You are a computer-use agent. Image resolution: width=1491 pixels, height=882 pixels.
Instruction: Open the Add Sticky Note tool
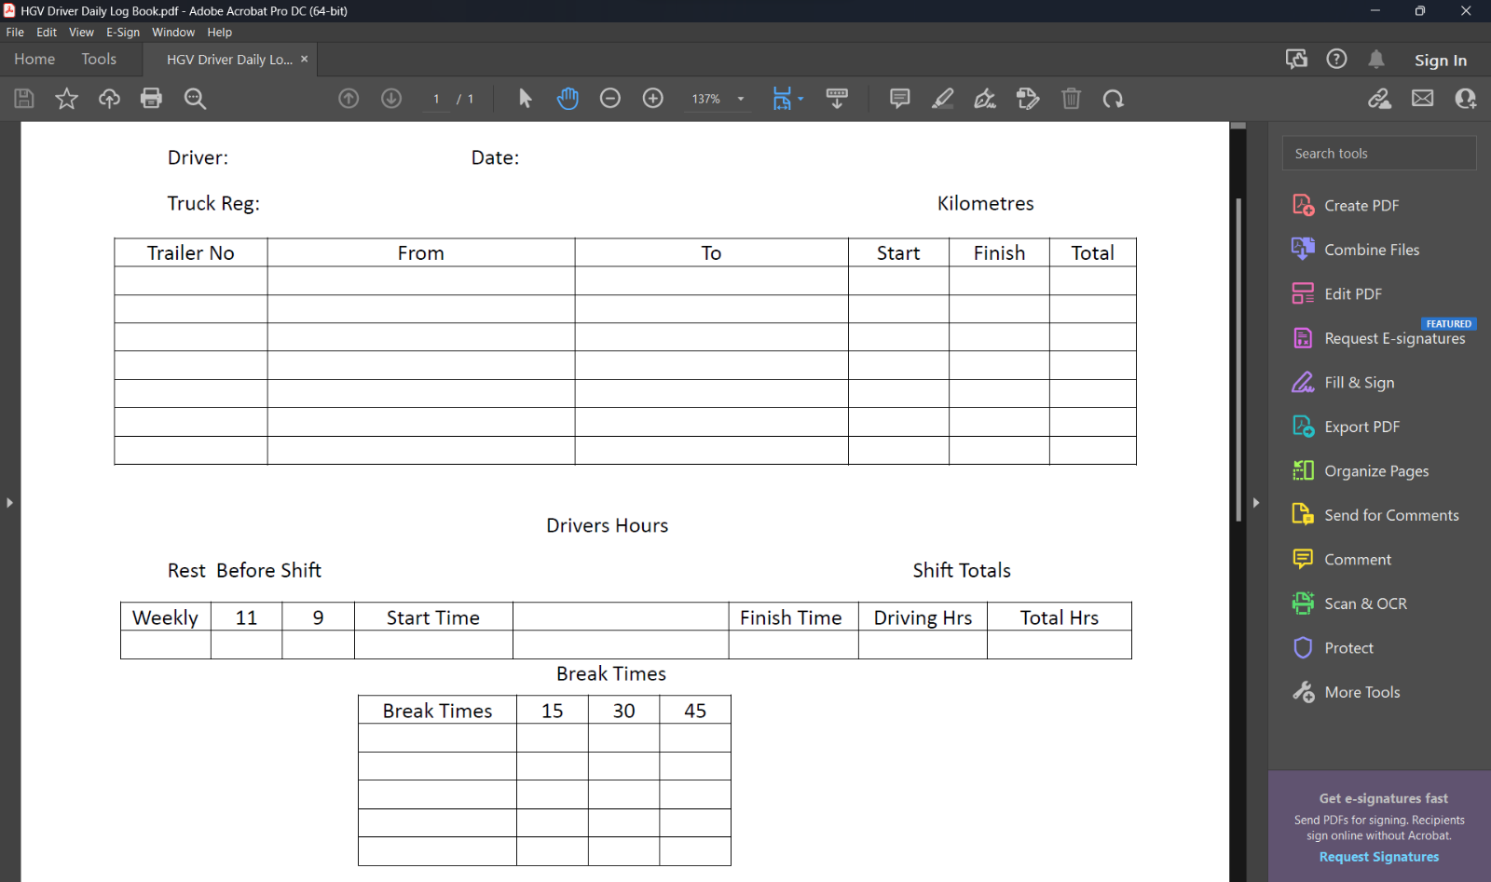pyautogui.click(x=898, y=98)
